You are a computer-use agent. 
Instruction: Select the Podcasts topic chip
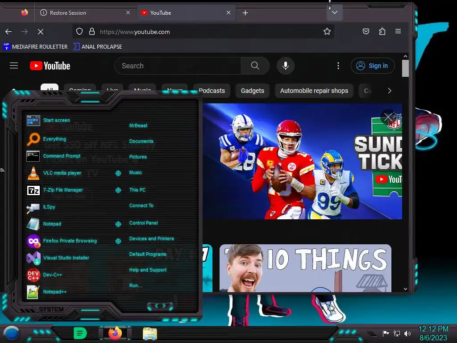coord(212,91)
